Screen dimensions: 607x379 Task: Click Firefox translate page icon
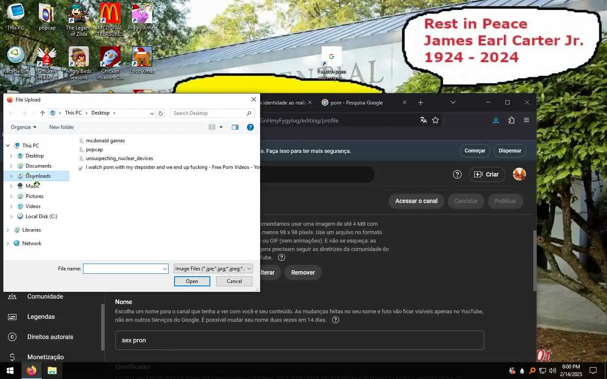(424, 120)
